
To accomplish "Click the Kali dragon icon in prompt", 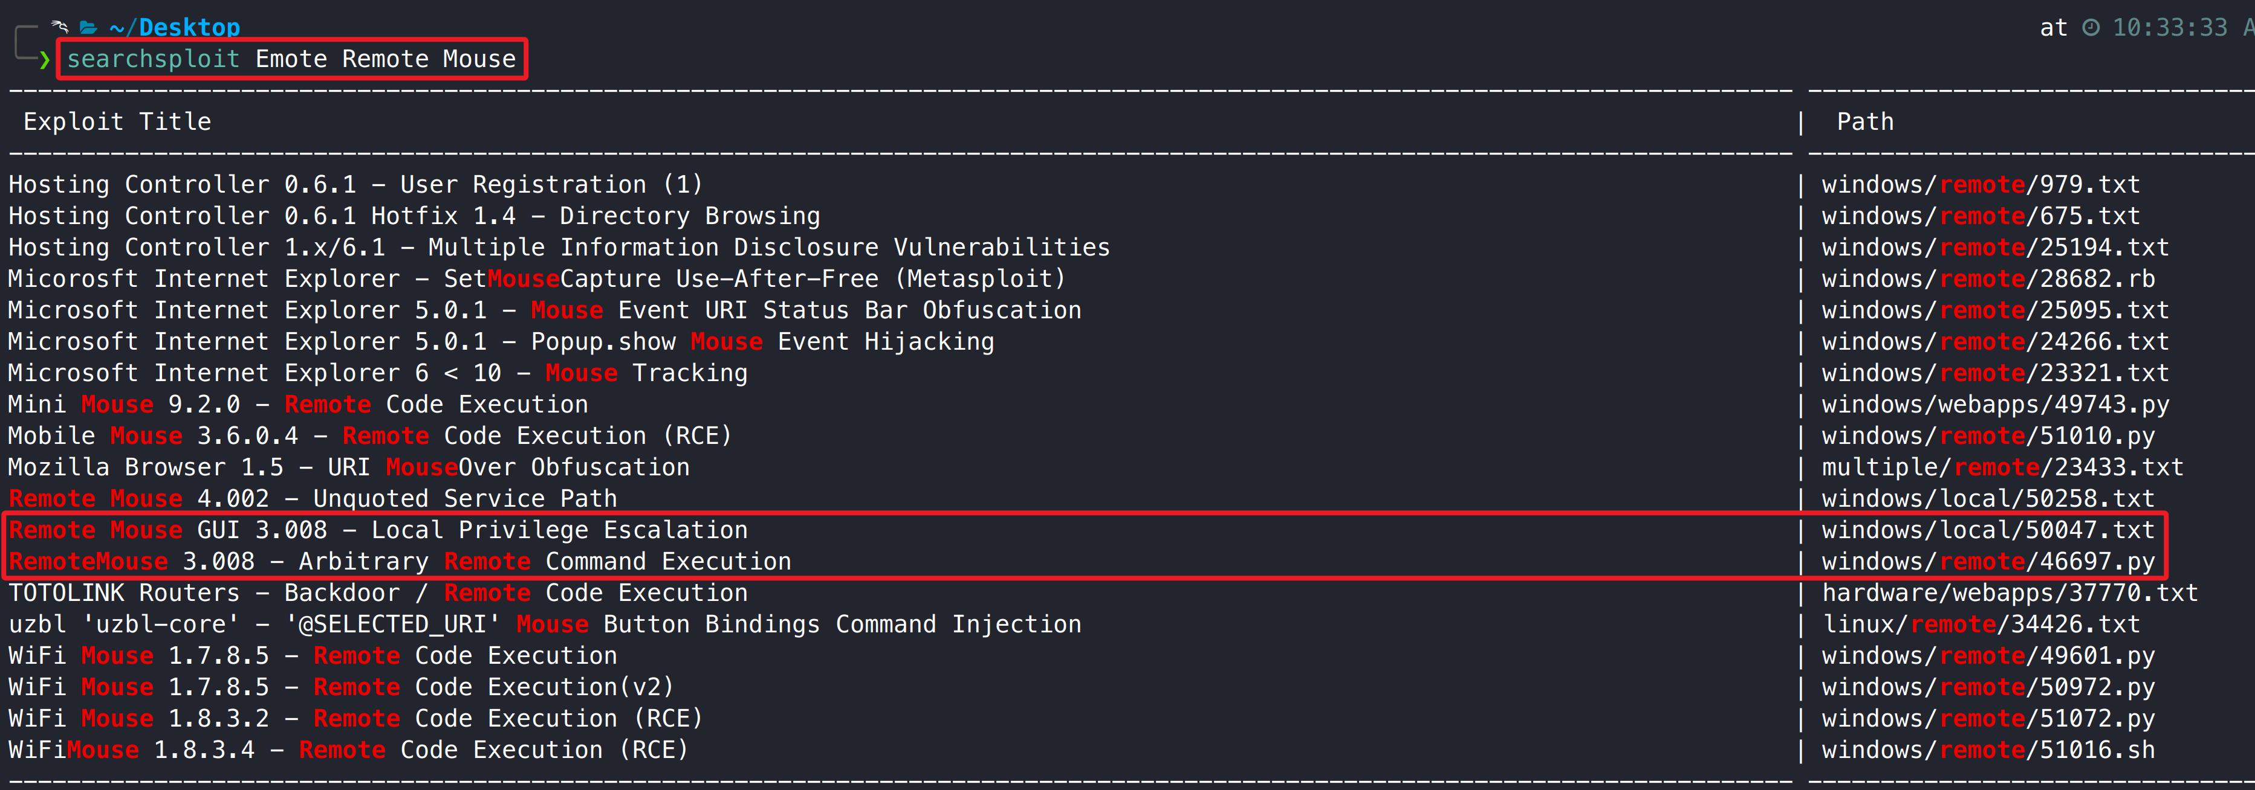I will 59,26.
